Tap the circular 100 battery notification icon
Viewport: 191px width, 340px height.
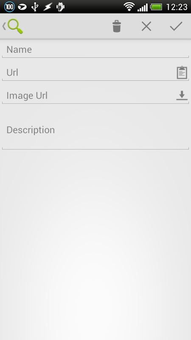click(9, 7)
